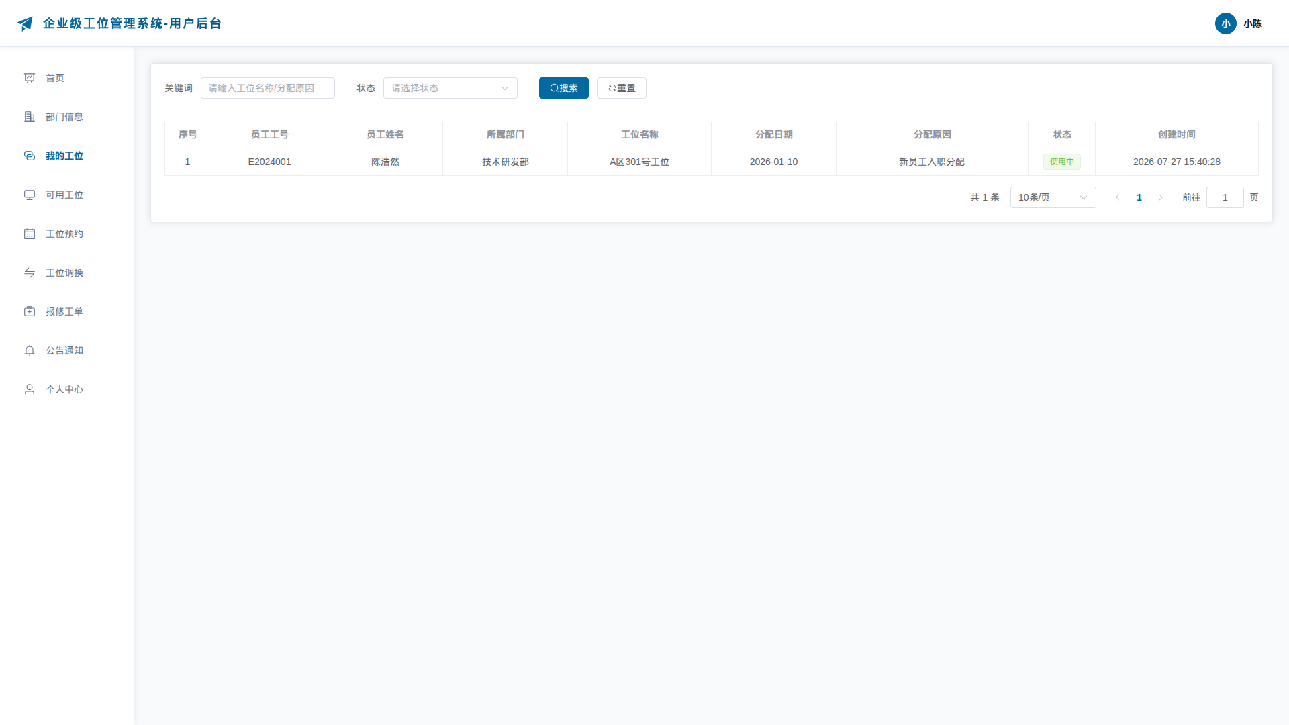Click the 员工工号 column header
Image resolution: width=1289 pixels, height=725 pixels.
click(269, 134)
